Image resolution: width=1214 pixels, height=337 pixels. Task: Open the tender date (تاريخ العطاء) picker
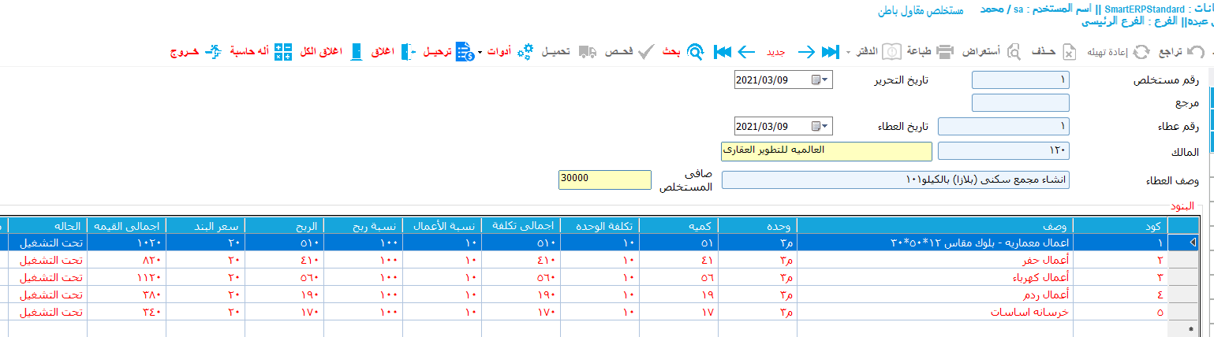coord(821,126)
